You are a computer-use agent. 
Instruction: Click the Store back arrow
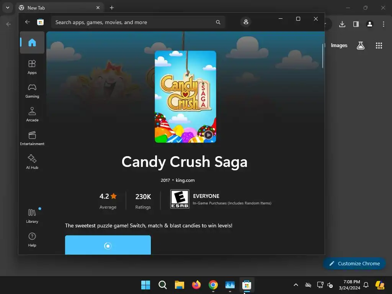(x=27, y=22)
